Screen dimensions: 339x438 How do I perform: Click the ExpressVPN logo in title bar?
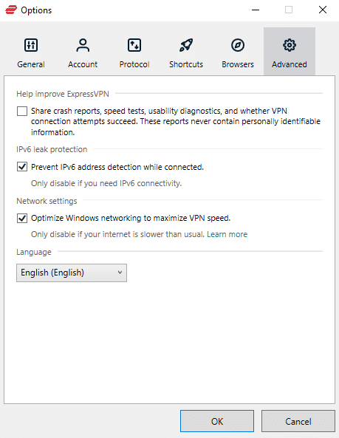[x=11, y=10]
